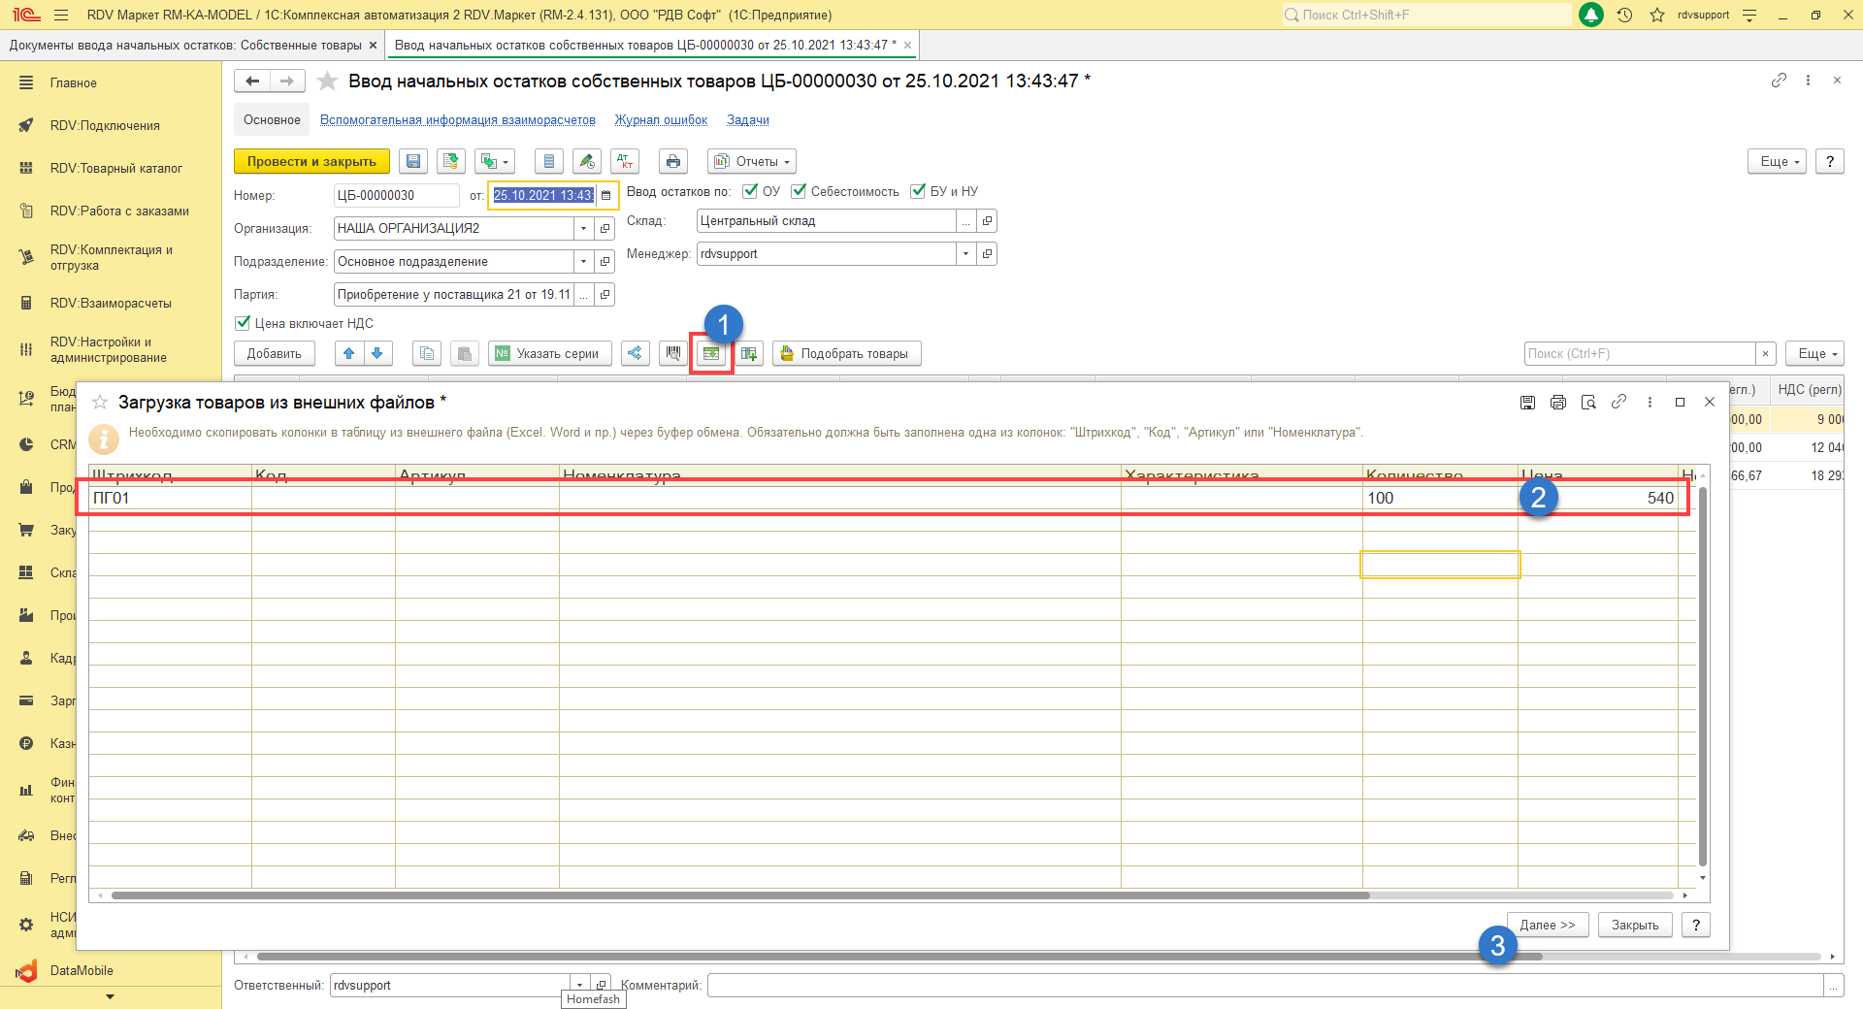The image size is (1863, 1009).
Task: Uncheck the ОУ checkbox
Action: (750, 191)
